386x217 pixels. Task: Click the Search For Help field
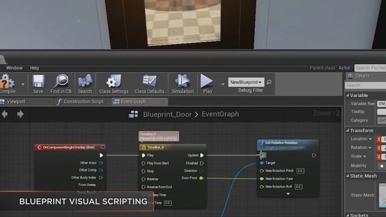click(370, 68)
